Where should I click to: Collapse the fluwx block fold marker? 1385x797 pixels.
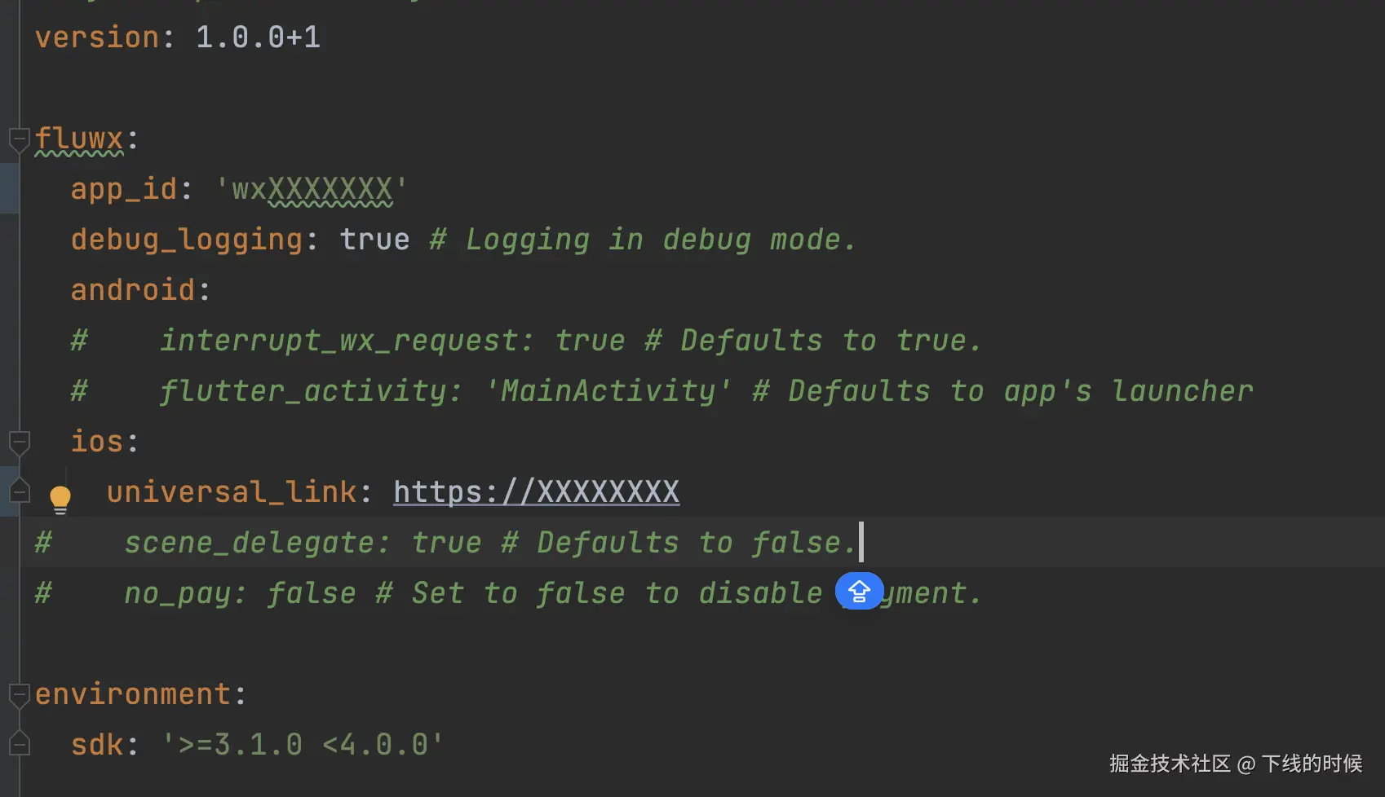(x=19, y=139)
